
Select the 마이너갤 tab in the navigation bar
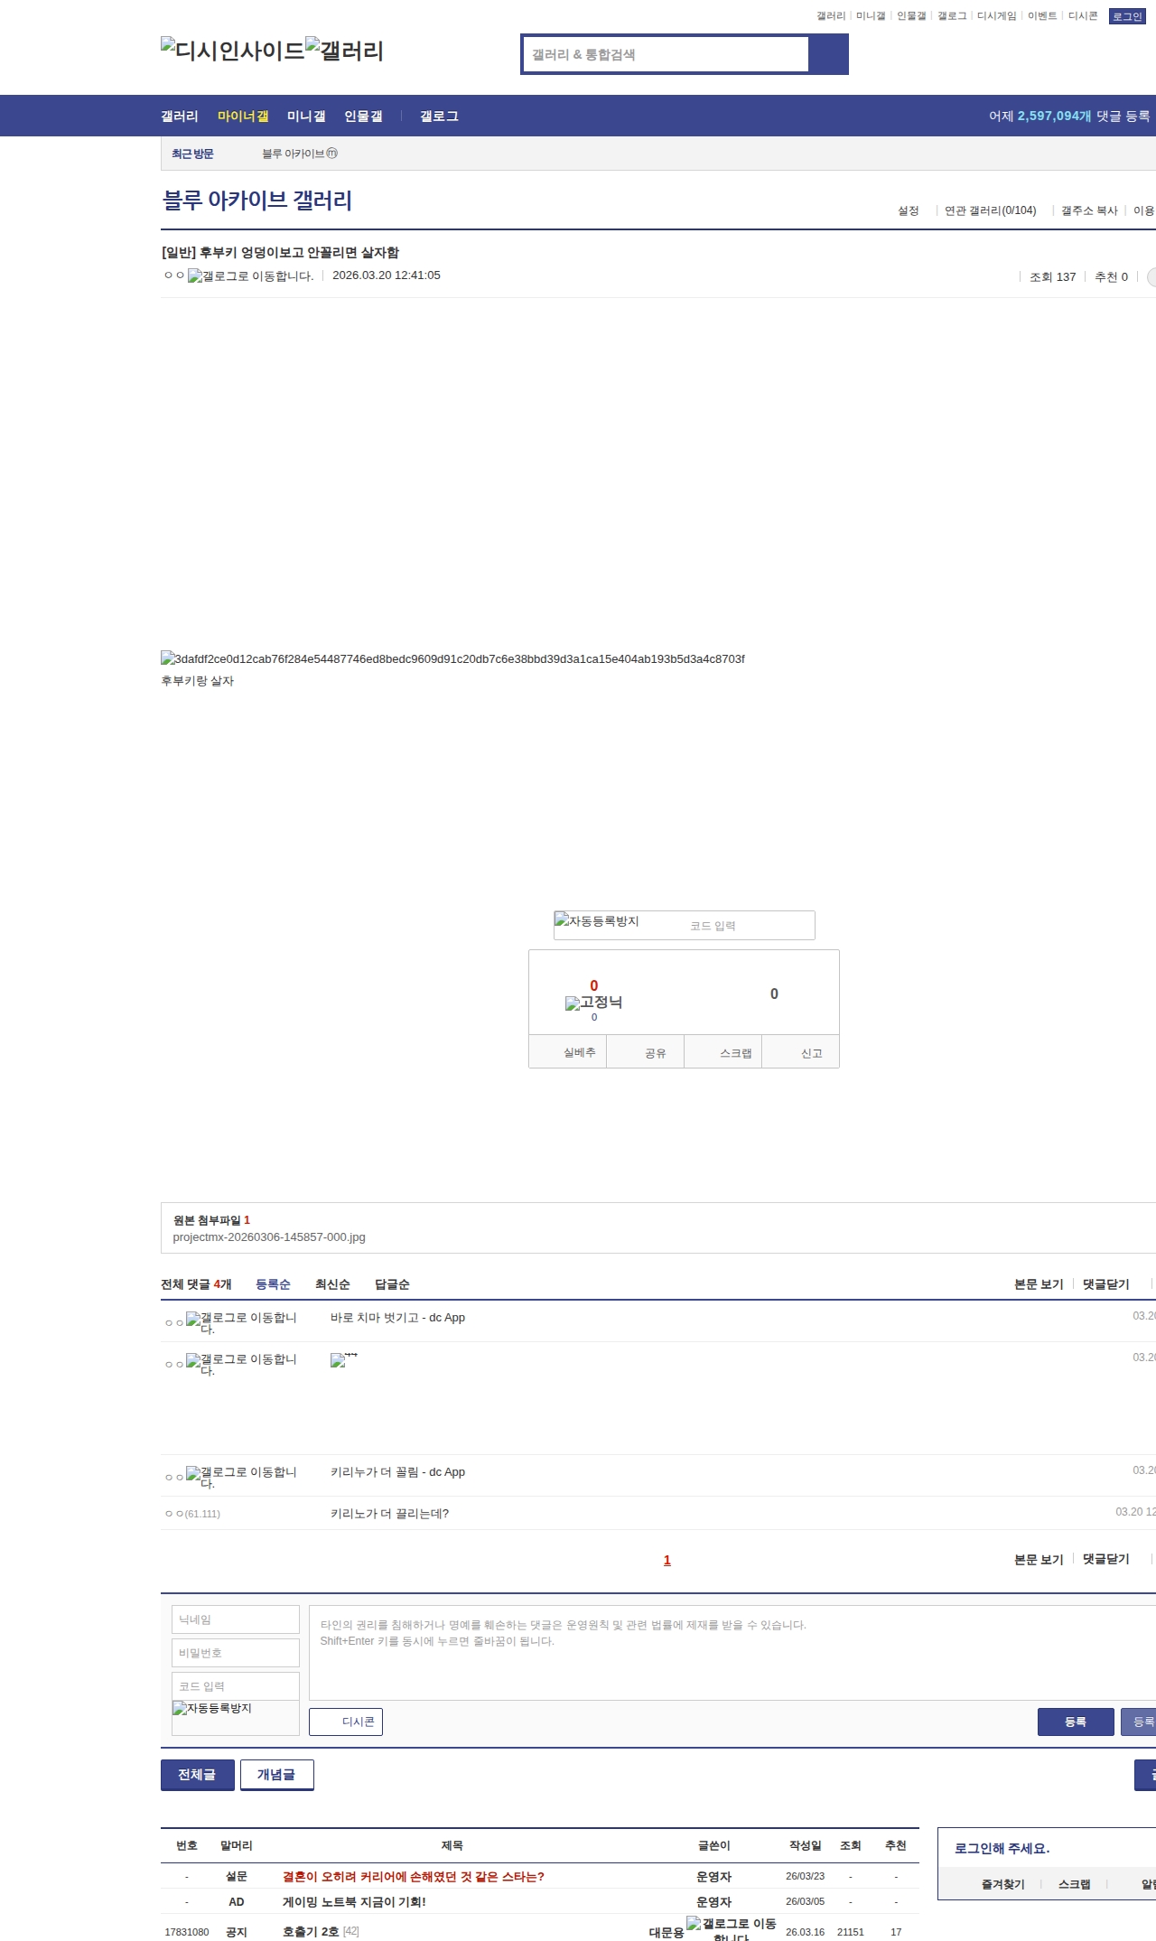point(242,116)
